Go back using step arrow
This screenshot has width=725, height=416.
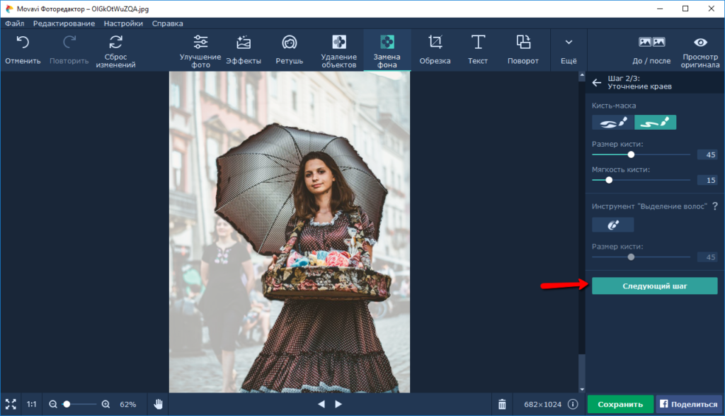pyautogui.click(x=597, y=82)
